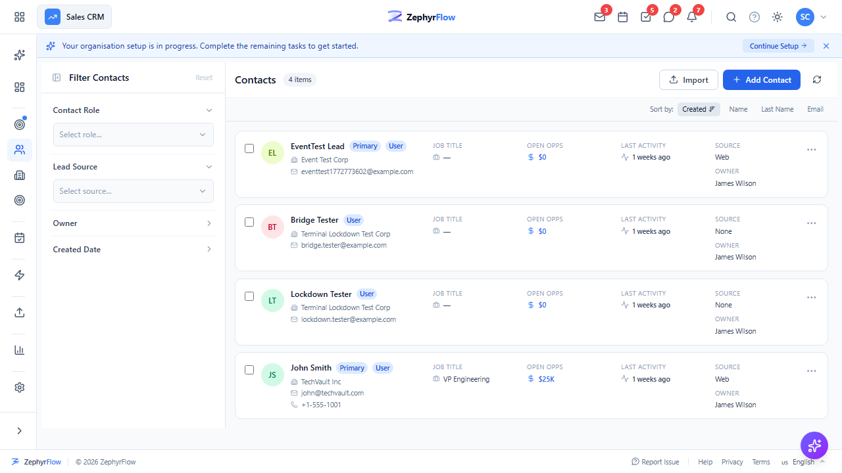Screen dimensions: 842x473
Task: Open the floating AI assistant button
Action: (x=814, y=445)
